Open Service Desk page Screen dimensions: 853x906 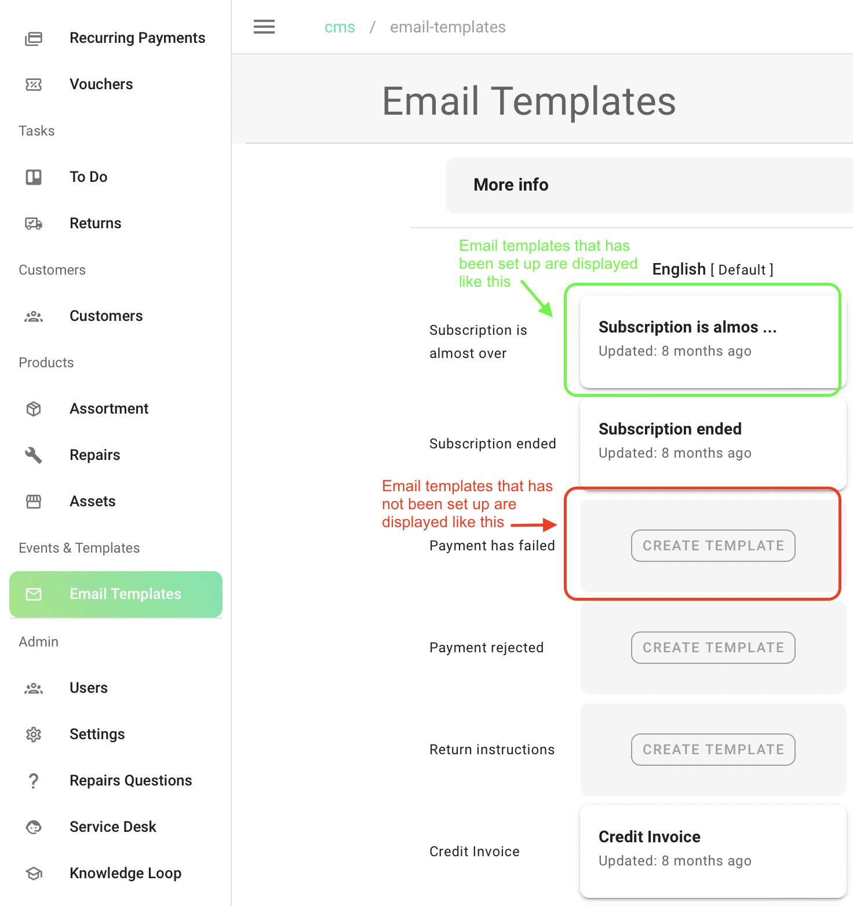(x=116, y=827)
